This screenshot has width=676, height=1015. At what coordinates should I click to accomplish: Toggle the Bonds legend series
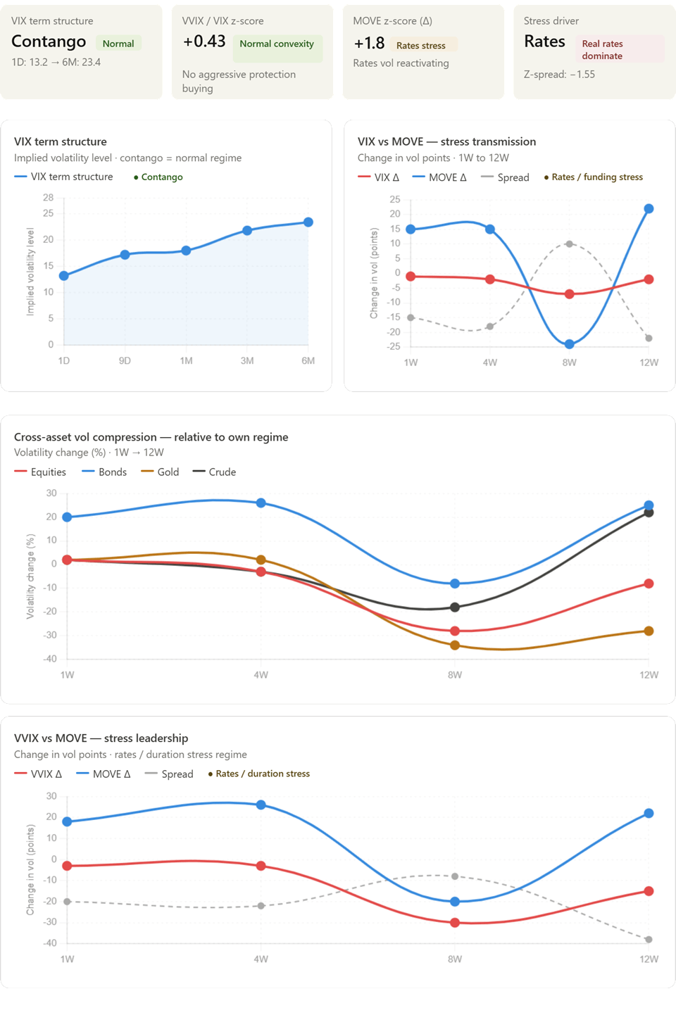pos(104,472)
